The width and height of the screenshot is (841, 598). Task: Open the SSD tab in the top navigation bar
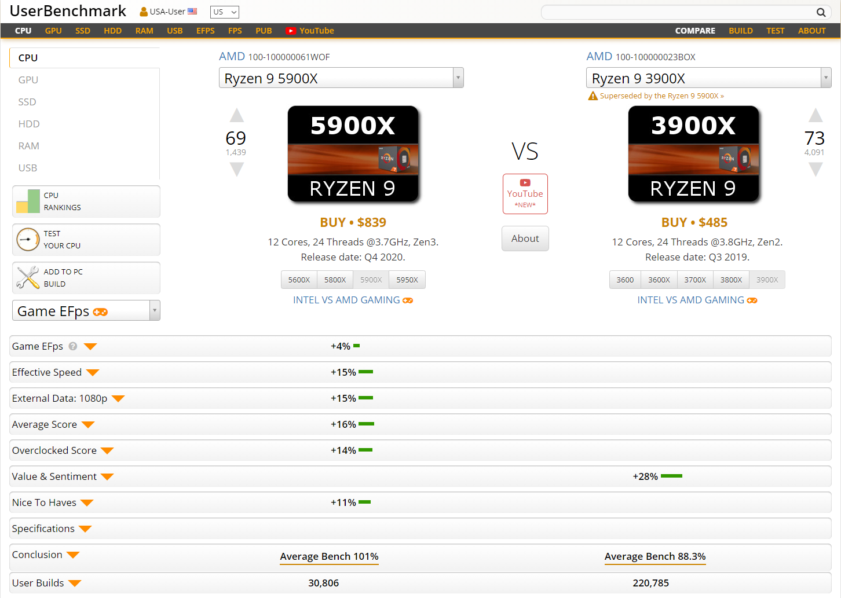coord(83,31)
